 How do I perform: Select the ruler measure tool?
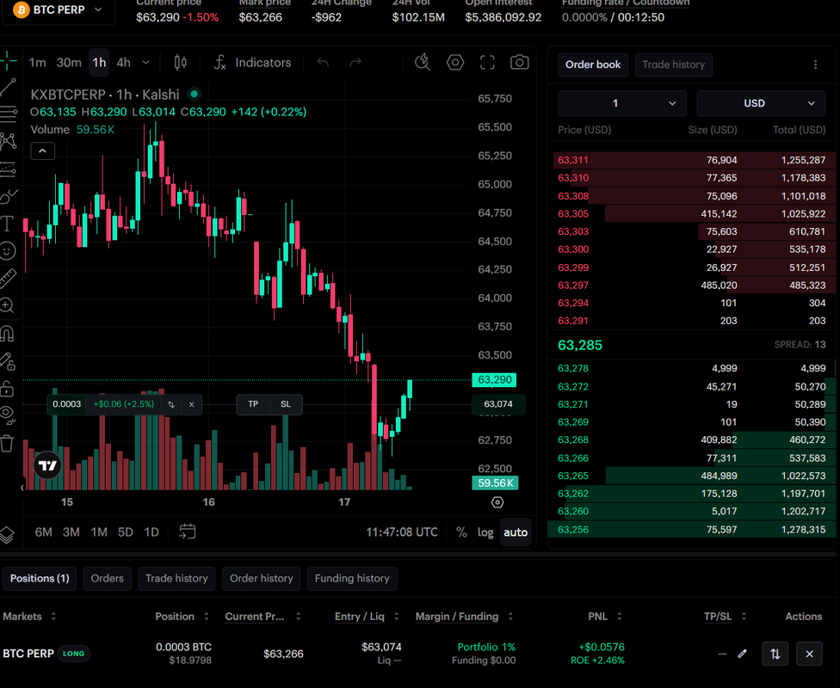[8, 278]
